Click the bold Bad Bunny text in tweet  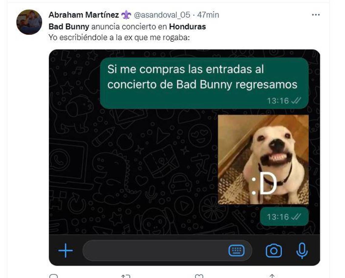(x=69, y=27)
